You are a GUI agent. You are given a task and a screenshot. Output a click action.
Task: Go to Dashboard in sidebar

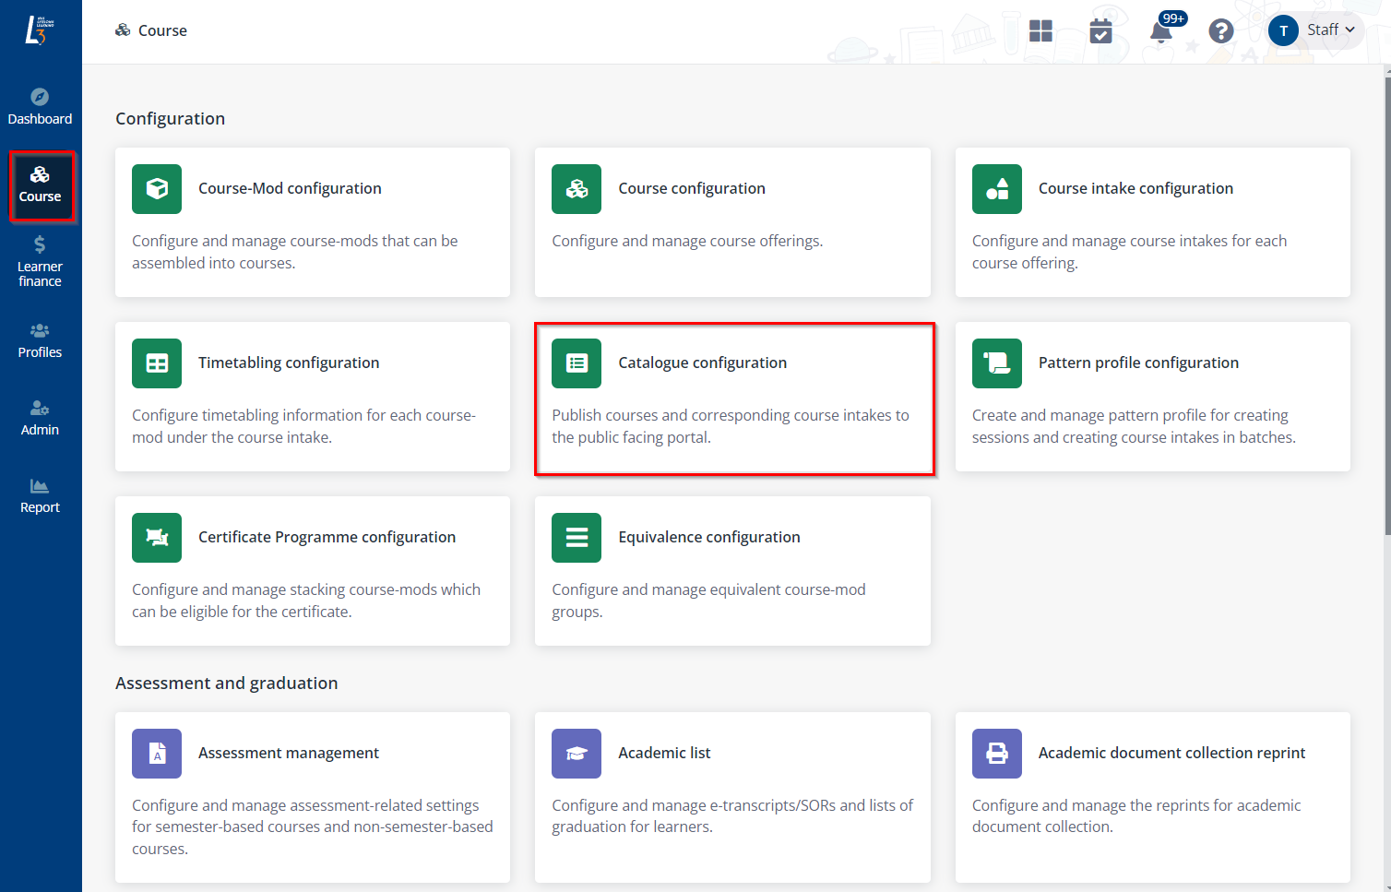40,107
